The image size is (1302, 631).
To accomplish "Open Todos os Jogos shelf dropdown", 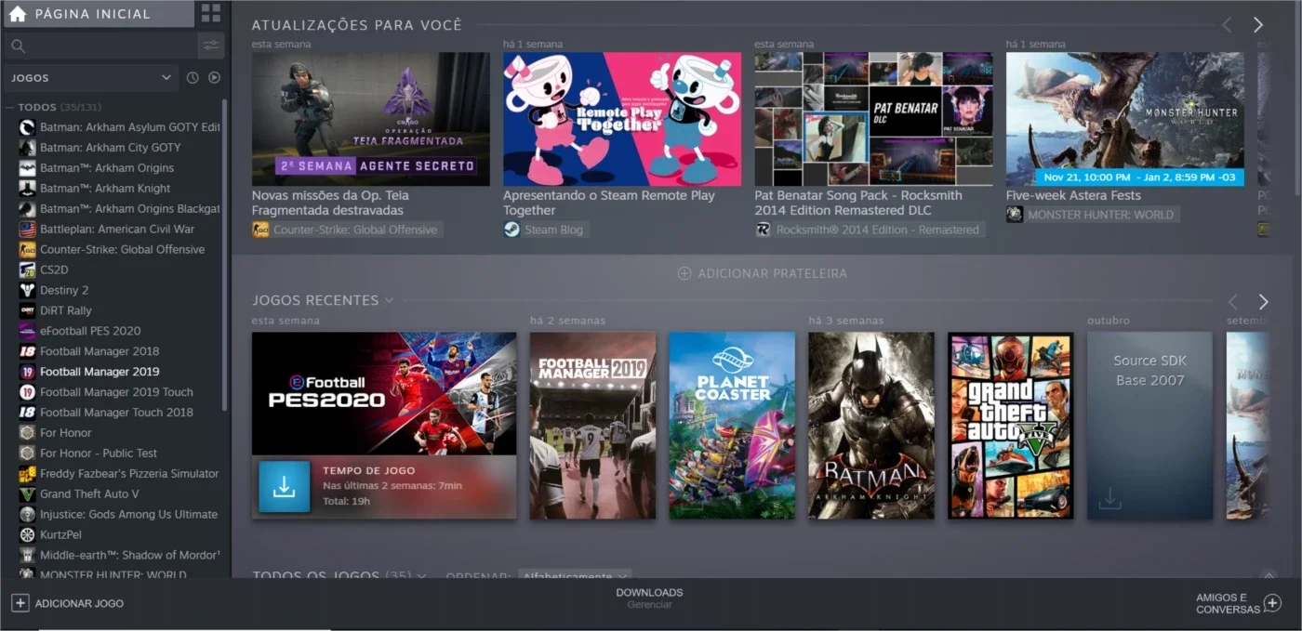I will 421,576.
